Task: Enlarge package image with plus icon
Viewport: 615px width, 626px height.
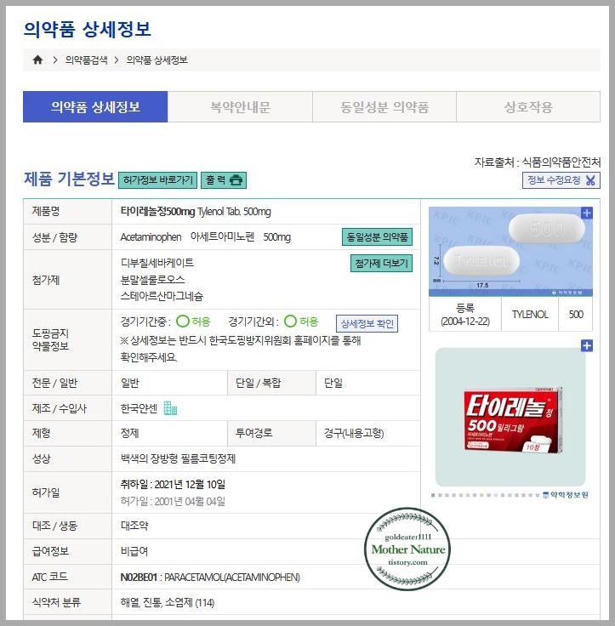Action: click(587, 345)
